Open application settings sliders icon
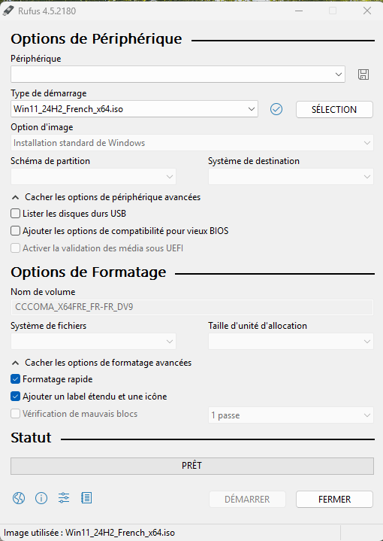Viewport: 383px width, 541px height. point(64,498)
